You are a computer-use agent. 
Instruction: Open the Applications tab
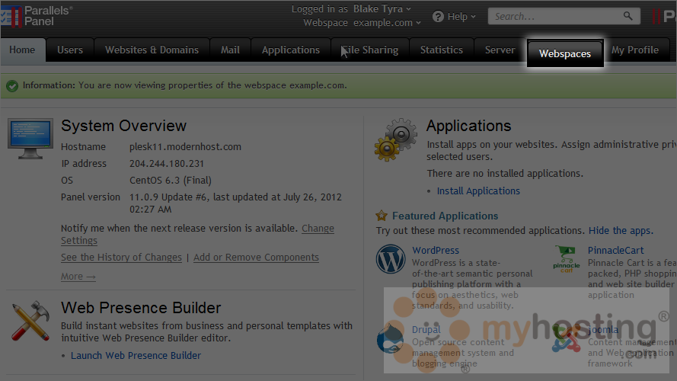291,50
